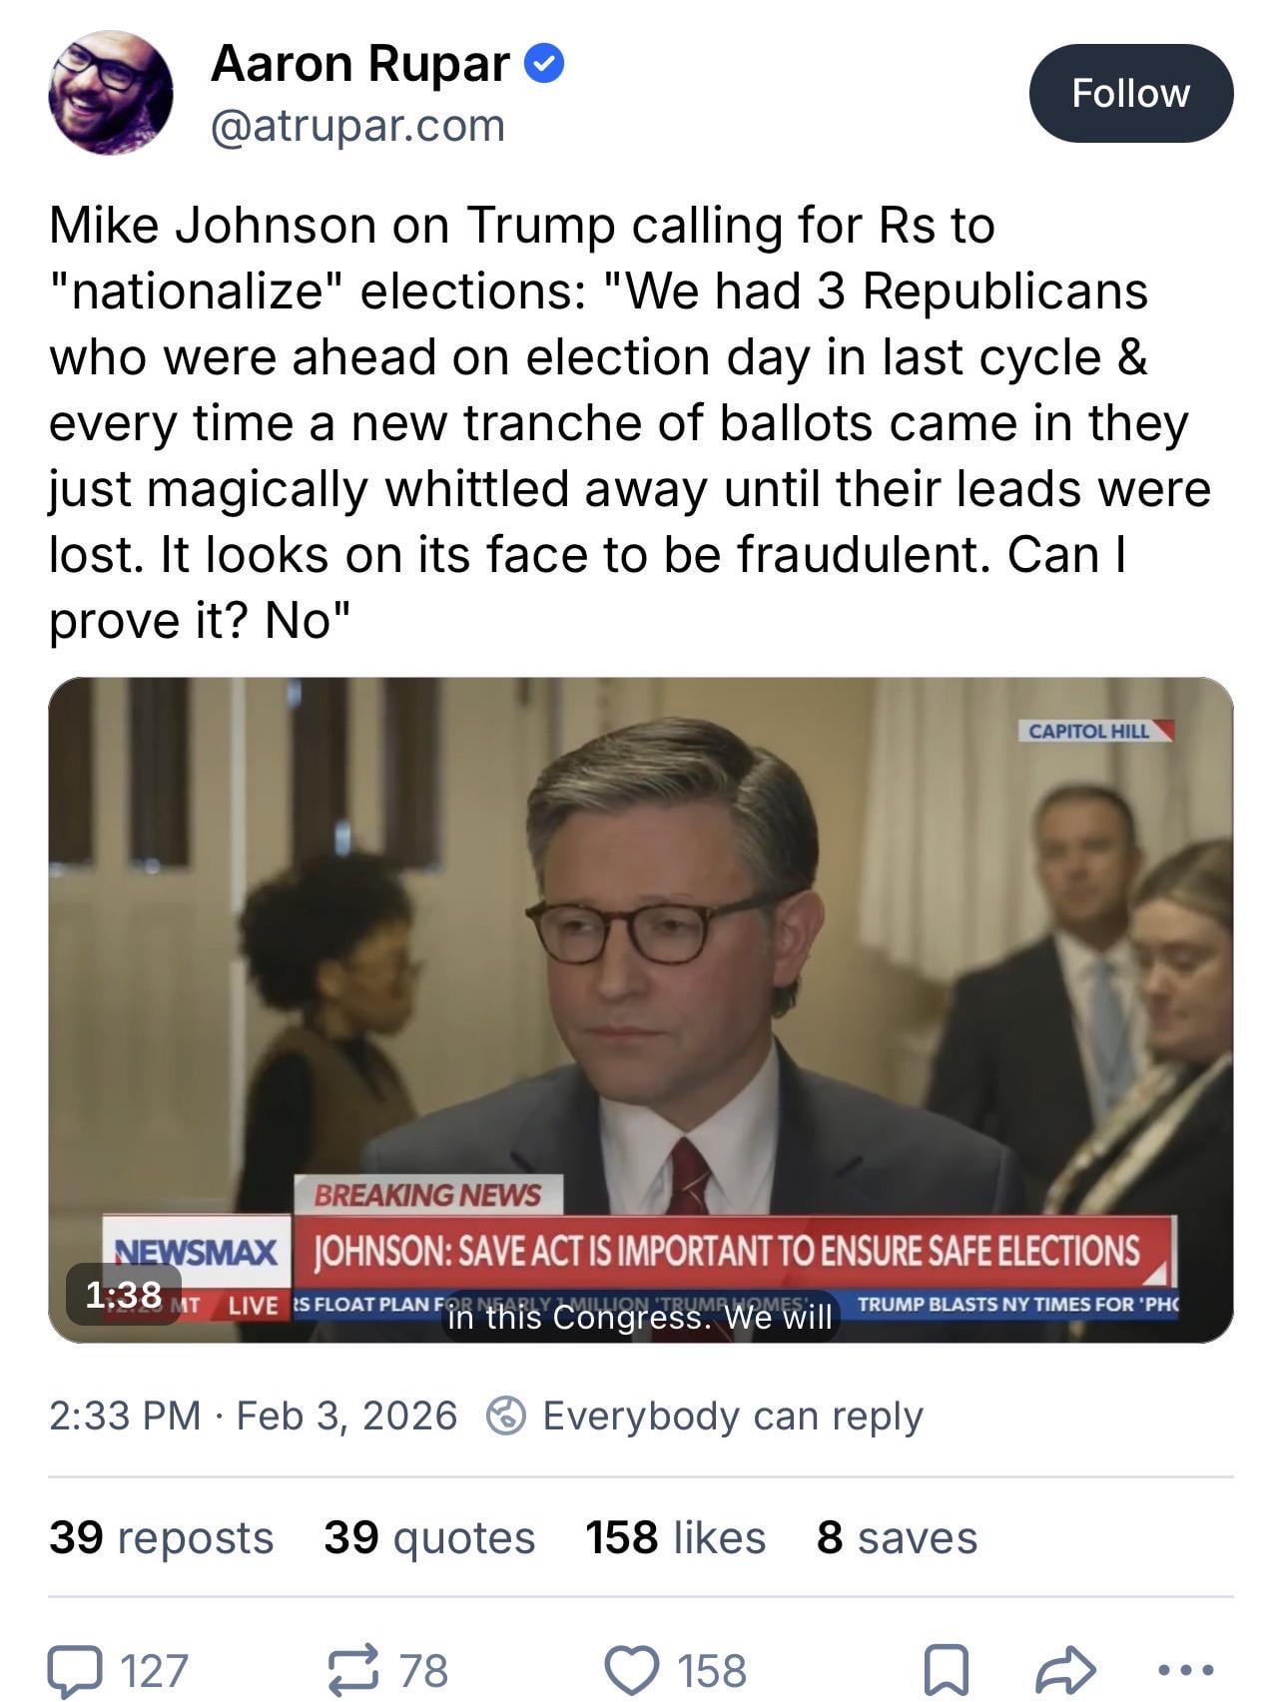The width and height of the screenshot is (1282, 1702).
Task: Tap the reply speech bubble icon
Action: 76,1670
